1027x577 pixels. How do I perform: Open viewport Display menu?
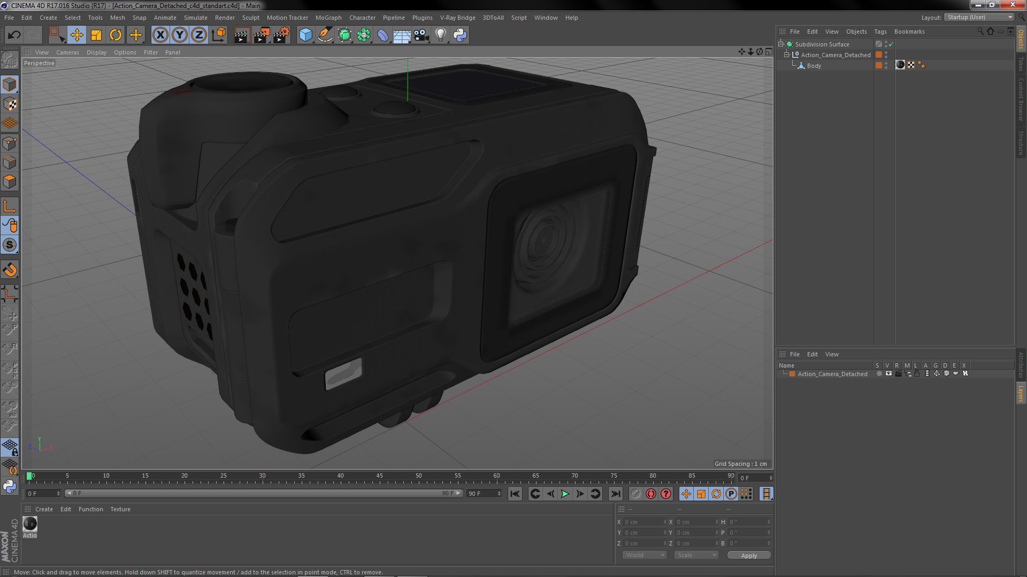click(96, 52)
